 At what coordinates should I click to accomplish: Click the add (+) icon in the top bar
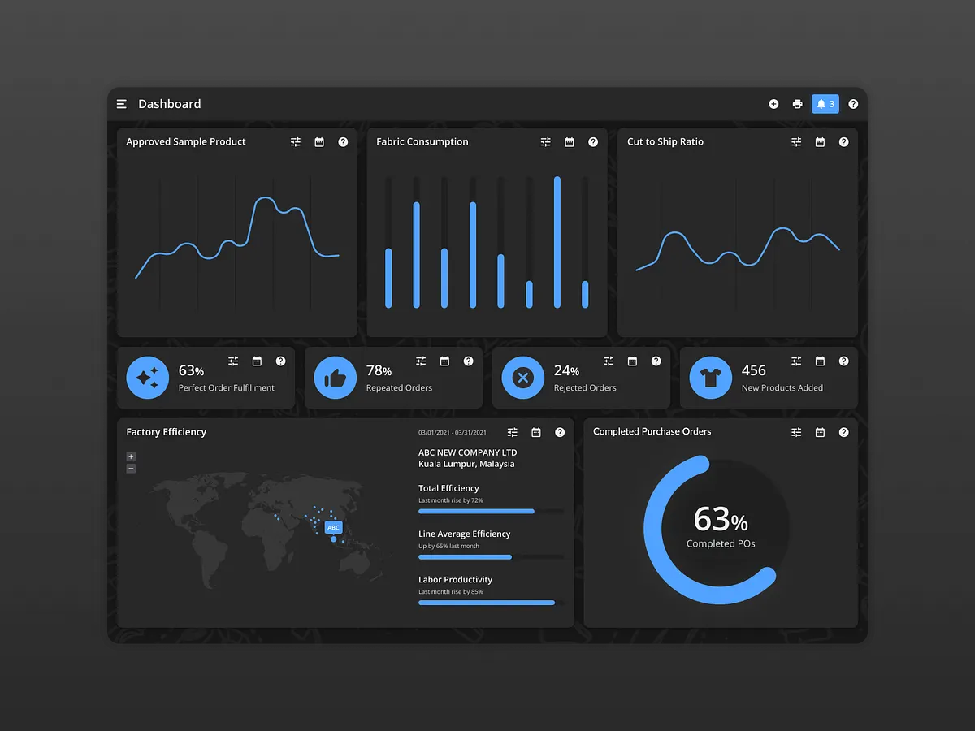[773, 104]
